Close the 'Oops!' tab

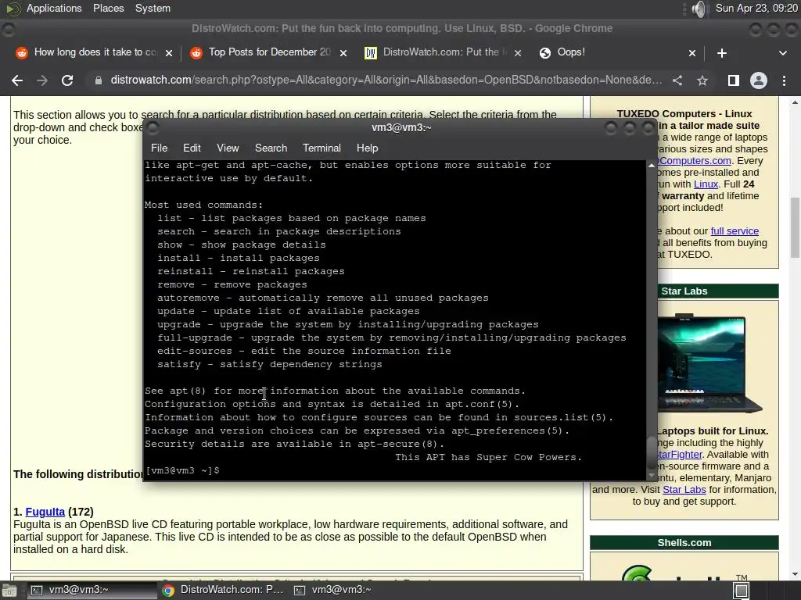point(692,53)
